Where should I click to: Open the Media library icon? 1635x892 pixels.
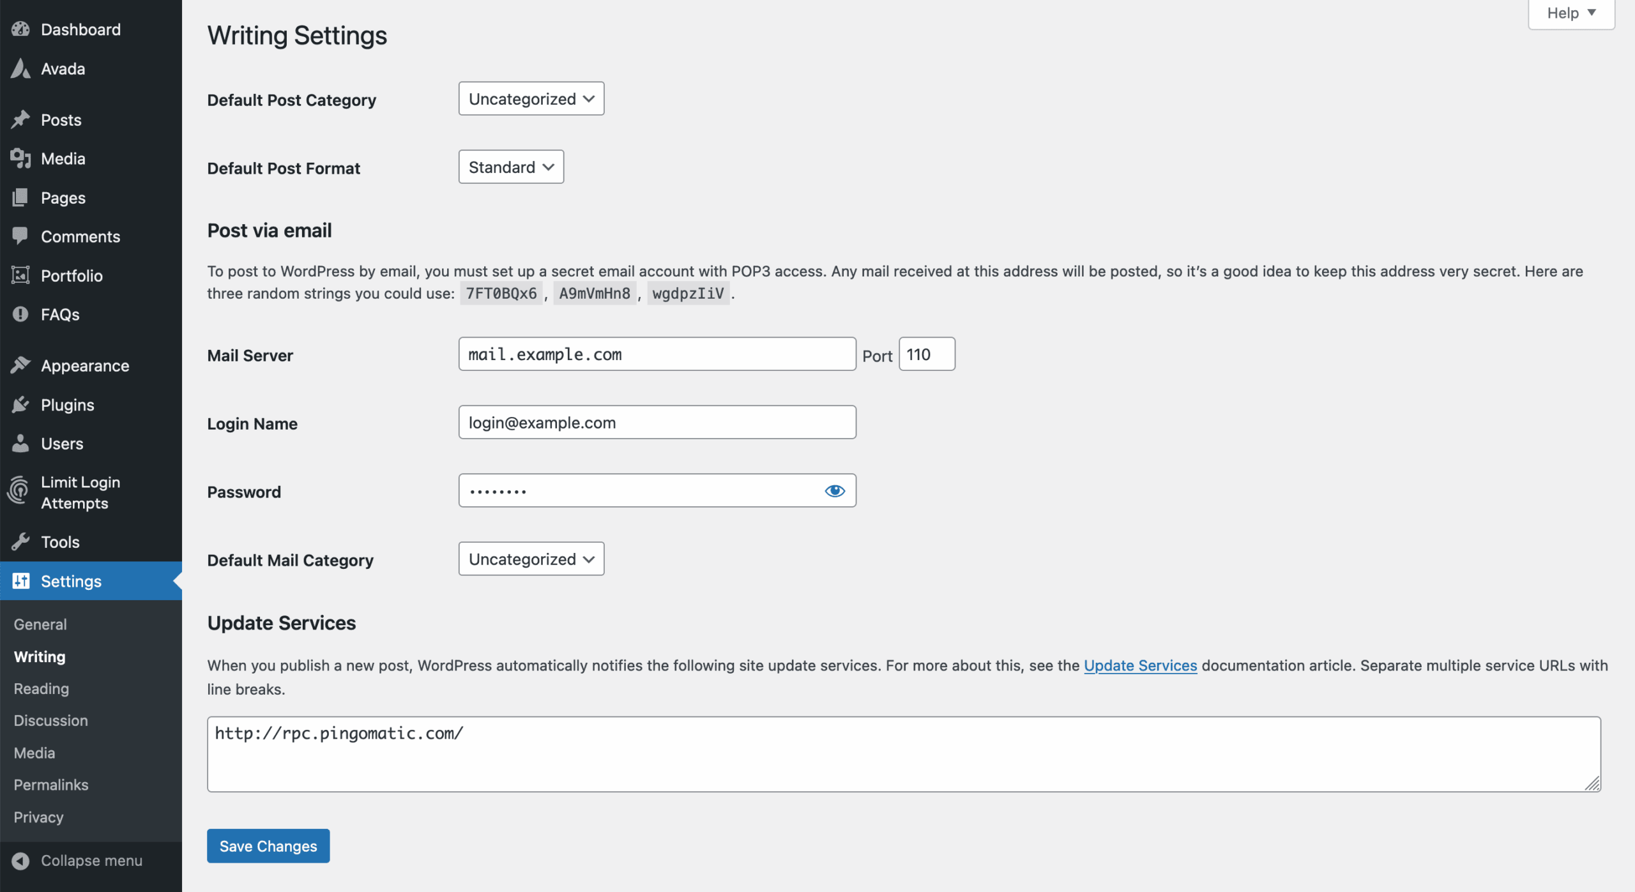[x=20, y=158]
